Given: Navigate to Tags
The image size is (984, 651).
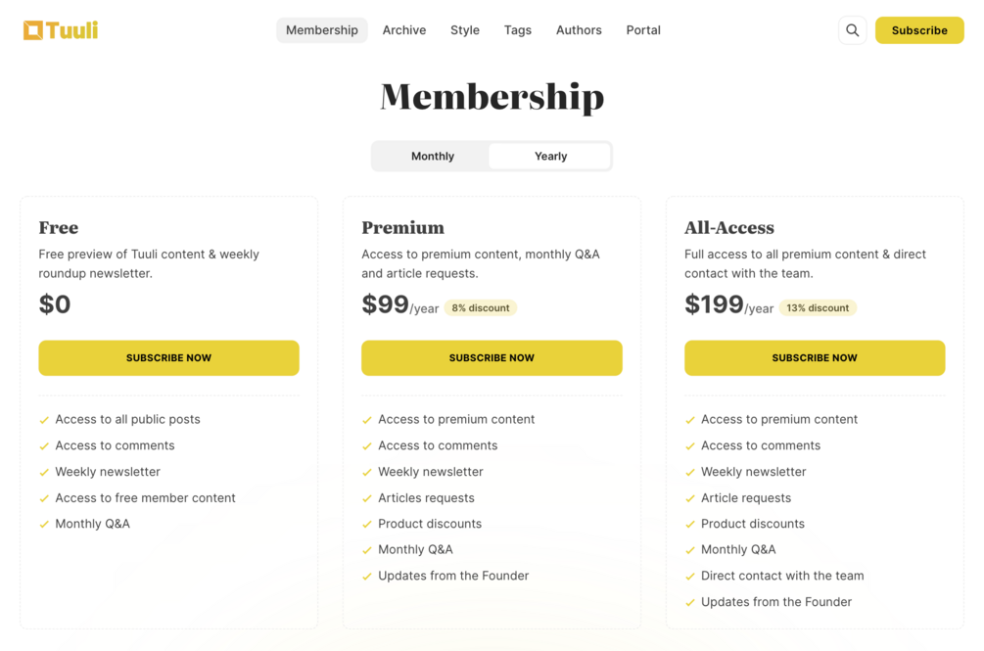Looking at the screenshot, I should click(518, 30).
